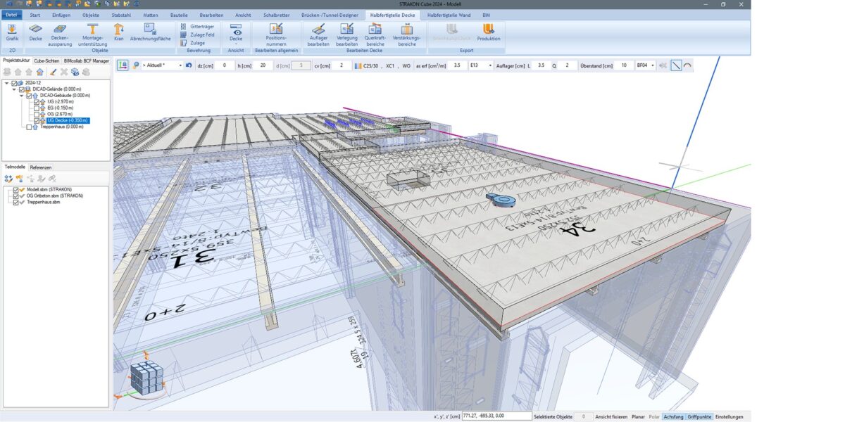
Task: Open the Cube-Sichten tab
Action: 46,61
